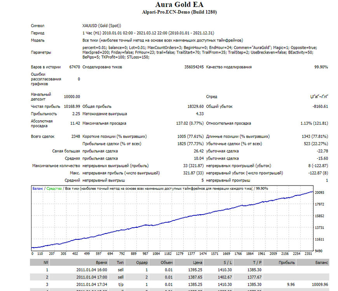This screenshot has width=338, height=291.
Task: Click the ticks modelled value '356054245'
Action: [194, 67]
